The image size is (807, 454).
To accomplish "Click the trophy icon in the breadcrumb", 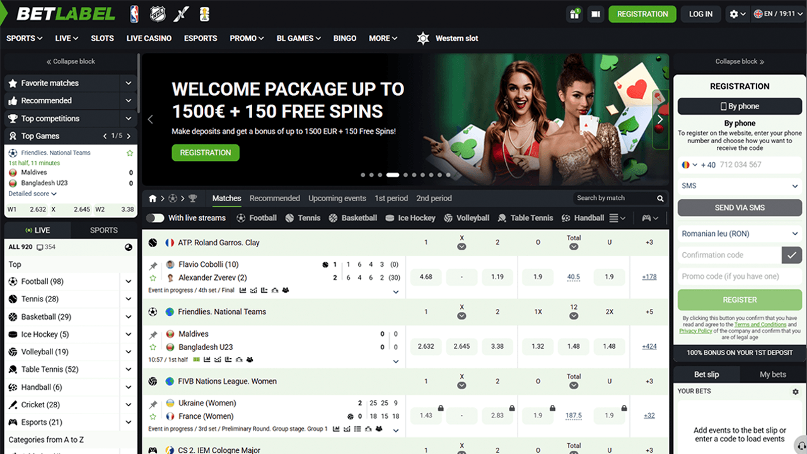I will click(x=193, y=199).
